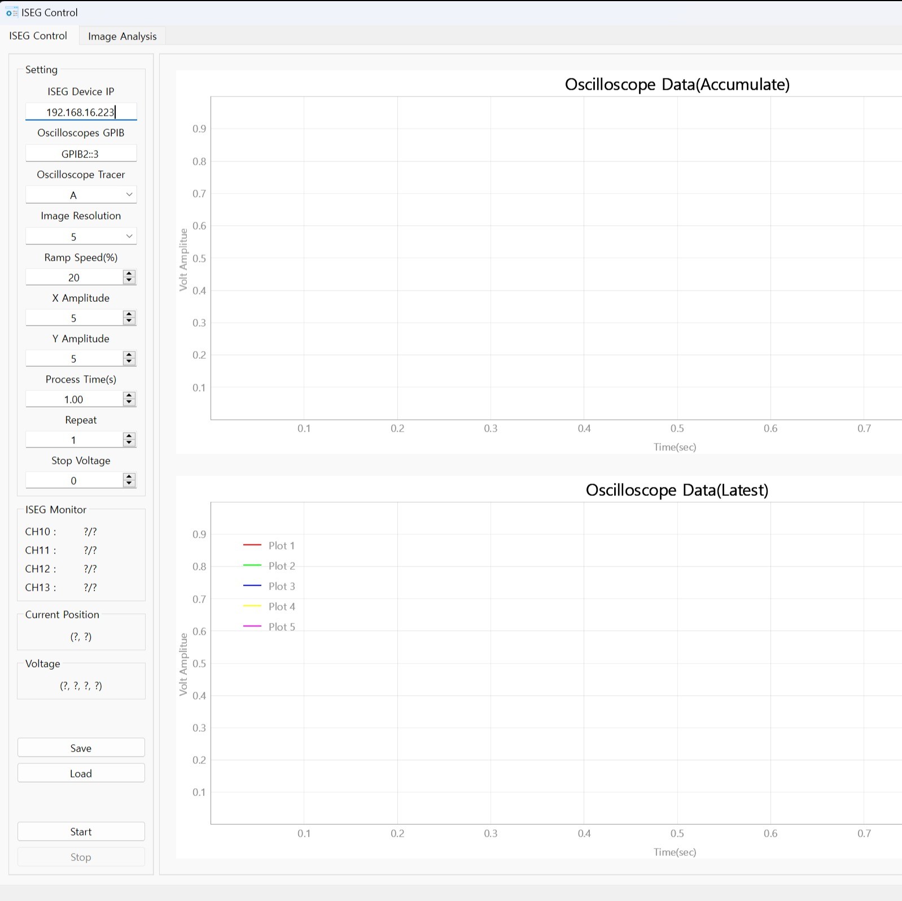
Task: Decrease X Amplitude with down arrow
Action: (x=129, y=322)
